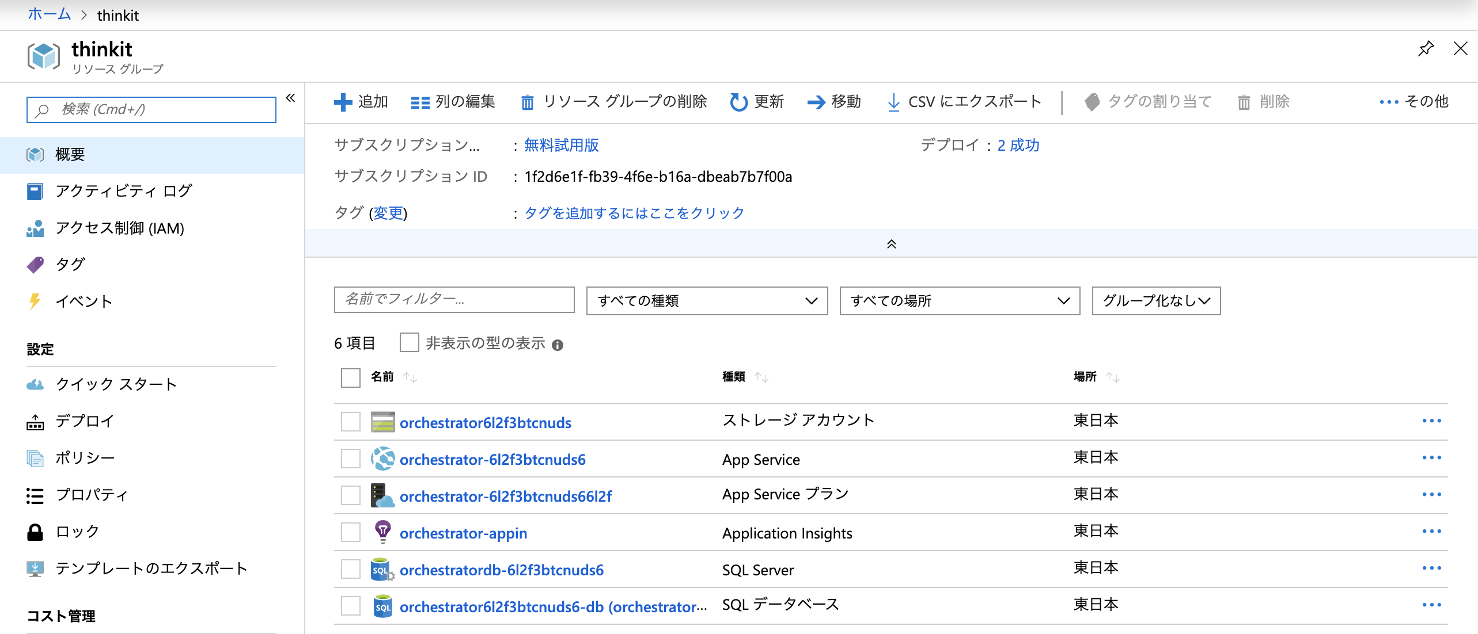Click the Application Insights lightbulb icon

click(x=382, y=532)
